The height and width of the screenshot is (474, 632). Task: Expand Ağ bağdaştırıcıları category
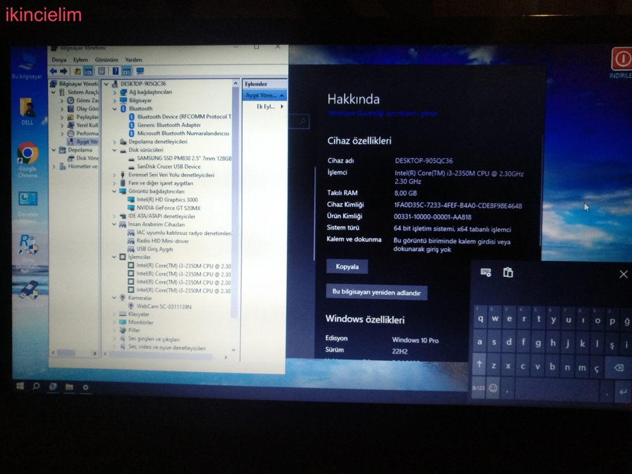114,92
